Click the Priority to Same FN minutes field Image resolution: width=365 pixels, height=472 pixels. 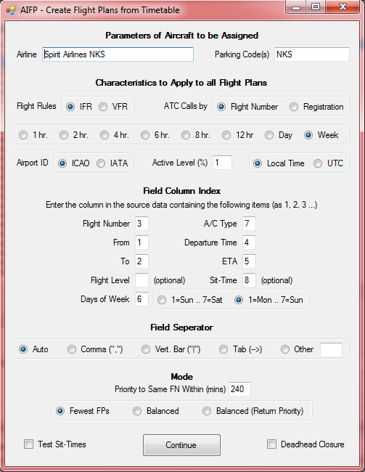click(239, 389)
